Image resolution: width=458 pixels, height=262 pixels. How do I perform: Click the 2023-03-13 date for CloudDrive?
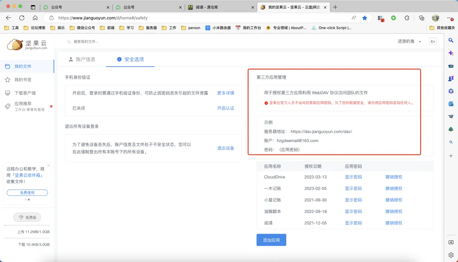(316, 177)
